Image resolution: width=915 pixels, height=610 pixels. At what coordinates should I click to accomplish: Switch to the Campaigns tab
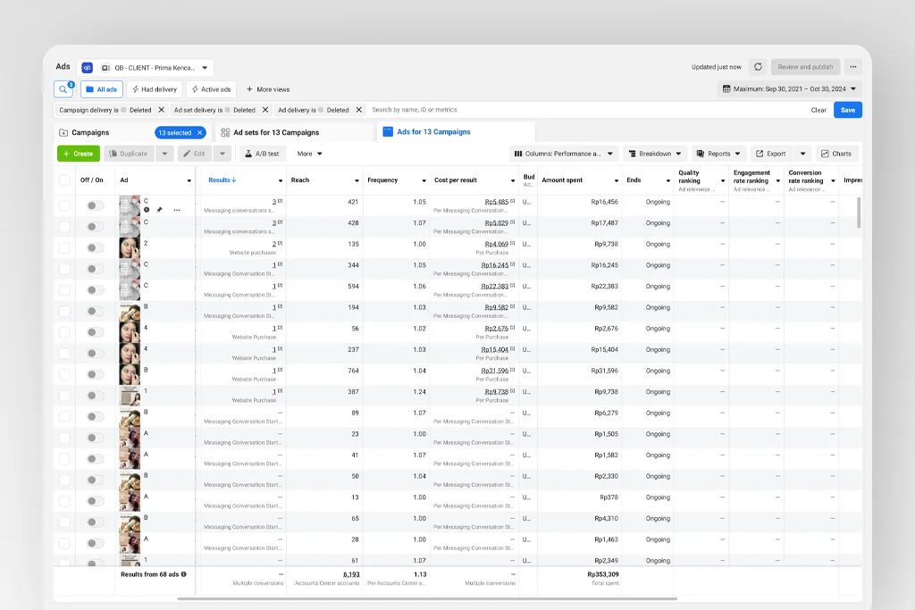[x=91, y=132]
